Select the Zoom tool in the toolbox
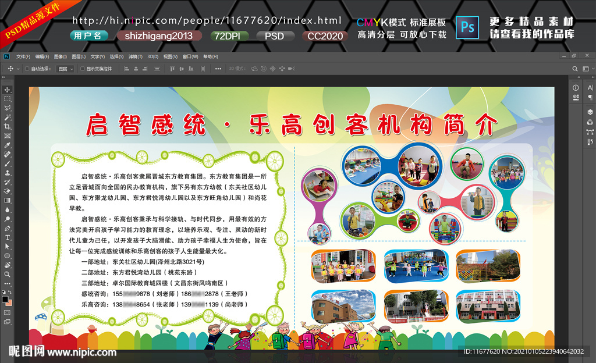Viewport: 596px width, 363px height. coord(7,274)
